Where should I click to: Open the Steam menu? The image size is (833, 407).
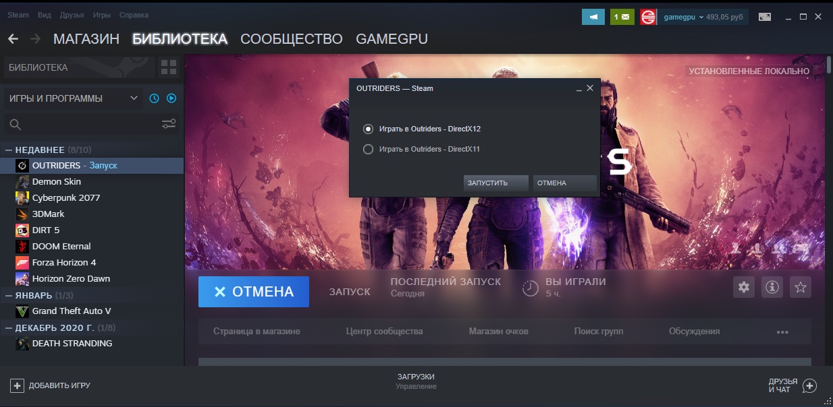[18, 15]
